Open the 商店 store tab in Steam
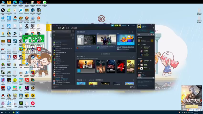Image resolution: width=203 pixels, height=114 pixels. pos(59,28)
